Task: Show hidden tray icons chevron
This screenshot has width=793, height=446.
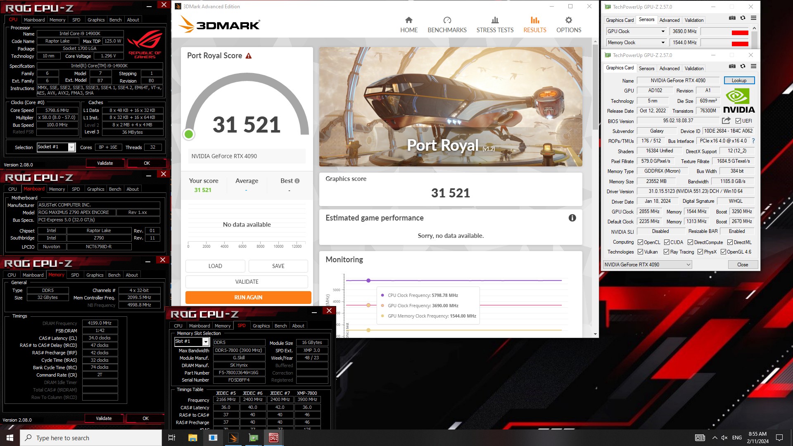Action: point(715,438)
